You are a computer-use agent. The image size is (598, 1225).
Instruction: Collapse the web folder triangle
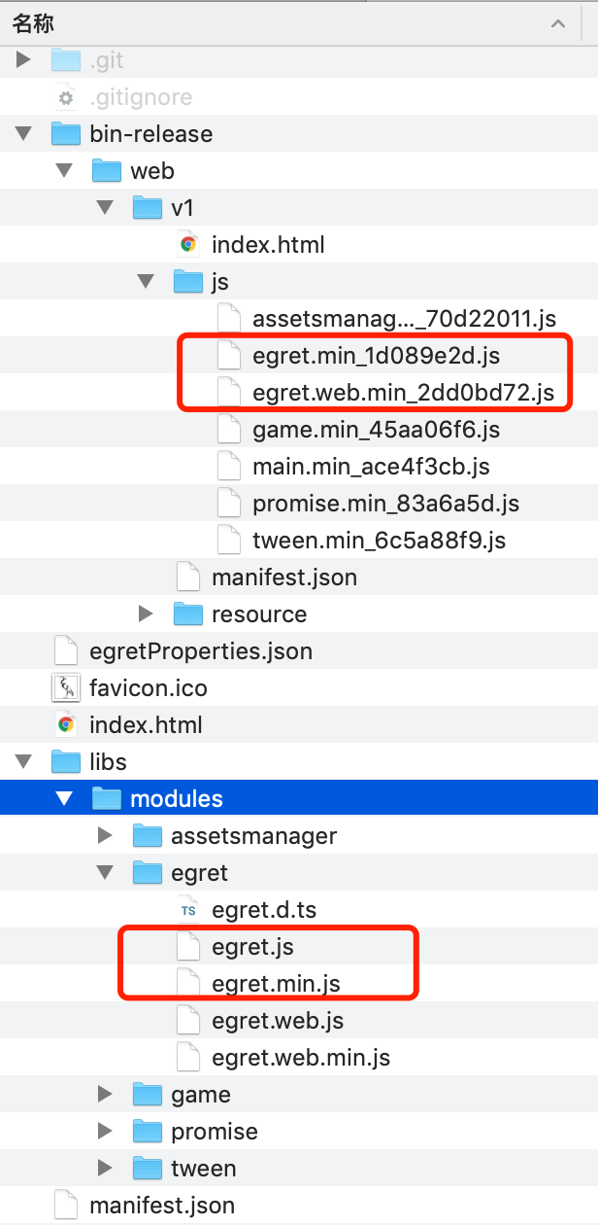[x=65, y=171]
